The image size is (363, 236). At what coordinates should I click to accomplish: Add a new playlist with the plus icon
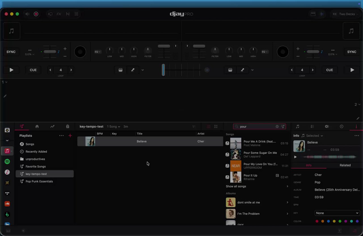tap(70, 136)
